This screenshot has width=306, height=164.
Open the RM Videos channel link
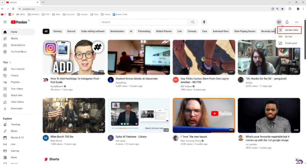pyautogui.click(x=186, y=86)
